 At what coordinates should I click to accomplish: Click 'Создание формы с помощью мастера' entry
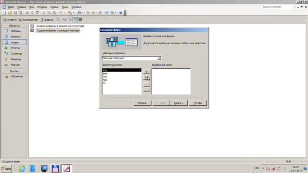(58, 31)
